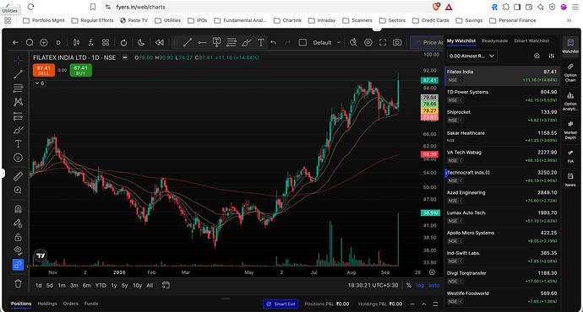This screenshot has height=312, width=583.
Task: Switch to the Readymade watchlist tab
Action: [494, 40]
